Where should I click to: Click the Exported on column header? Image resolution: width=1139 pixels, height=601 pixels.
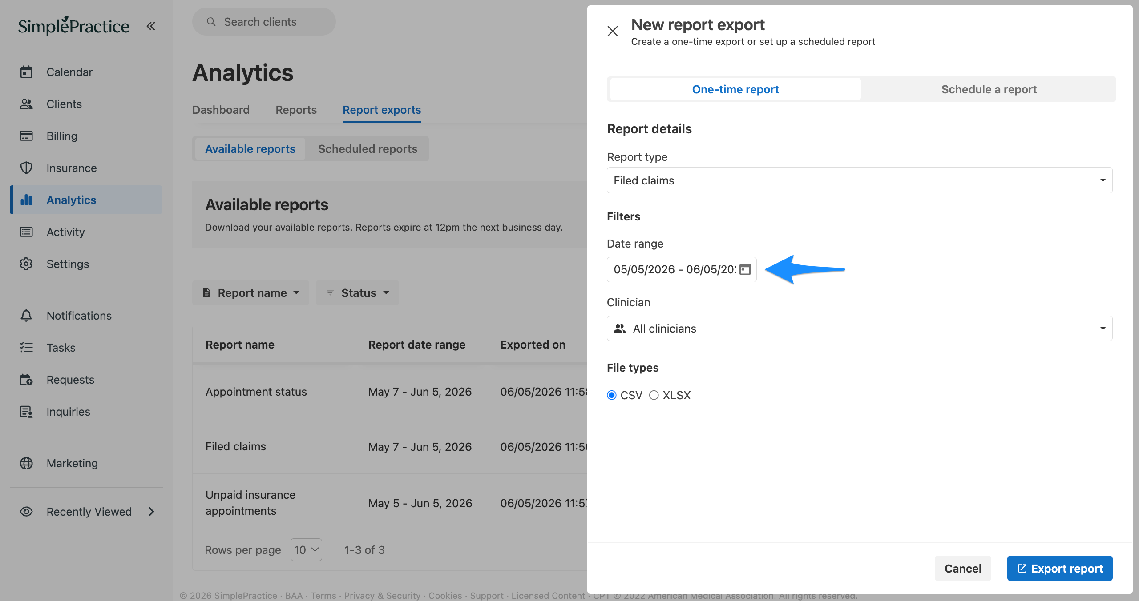click(533, 345)
